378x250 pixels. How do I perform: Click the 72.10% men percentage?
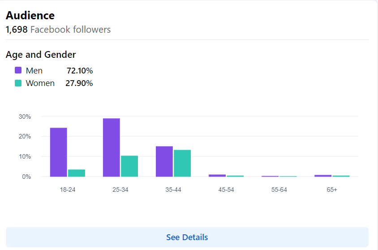coord(80,70)
